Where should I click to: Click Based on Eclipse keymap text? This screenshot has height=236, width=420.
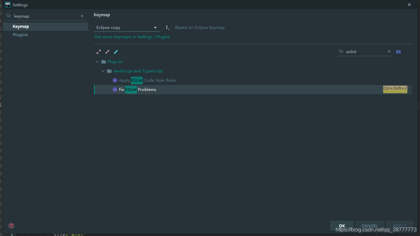click(x=200, y=28)
